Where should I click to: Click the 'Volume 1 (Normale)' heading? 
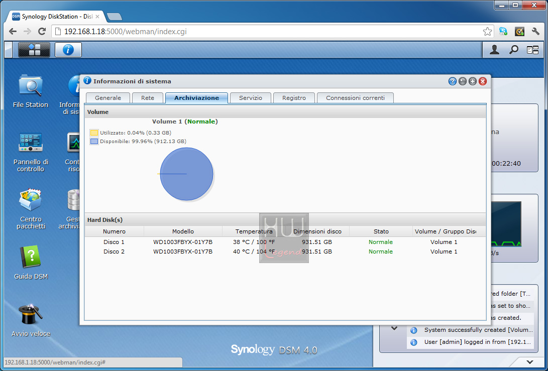185,121
